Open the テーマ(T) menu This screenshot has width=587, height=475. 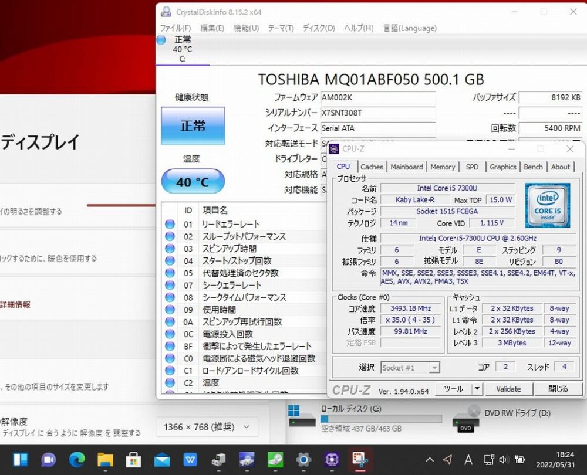(x=281, y=28)
